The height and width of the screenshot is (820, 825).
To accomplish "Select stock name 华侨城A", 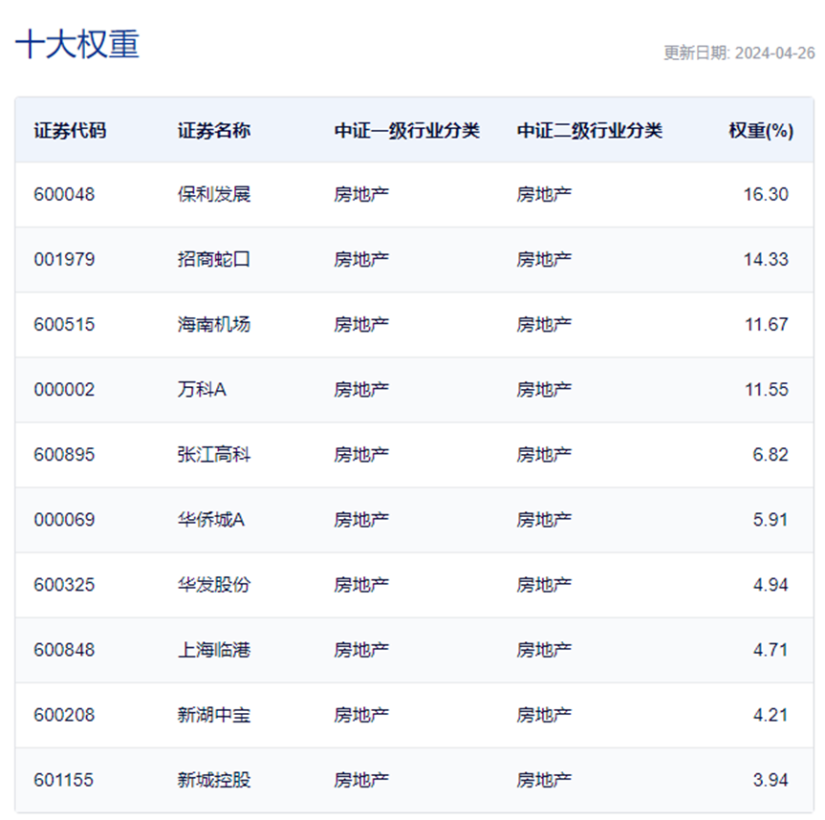I will click(211, 520).
